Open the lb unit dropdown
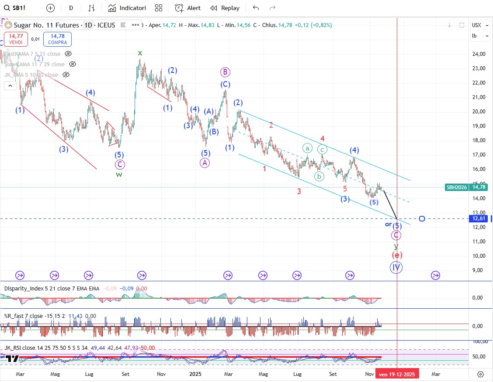This screenshot has width=493, height=382. point(475,36)
